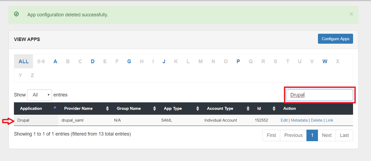Dismiss the success alert with the X
Screen dimensions: 371x161
click(x=351, y=14)
